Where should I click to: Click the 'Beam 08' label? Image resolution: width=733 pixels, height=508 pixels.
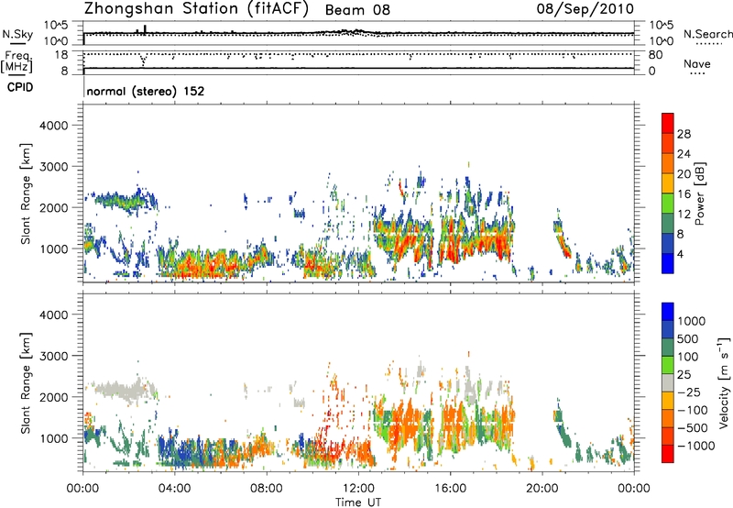tap(357, 10)
